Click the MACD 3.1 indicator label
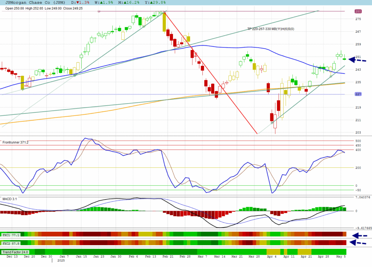This screenshot has height=267, width=372. 9,199
